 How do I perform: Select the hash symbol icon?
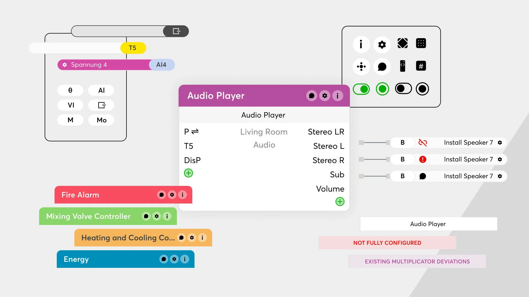click(x=421, y=66)
